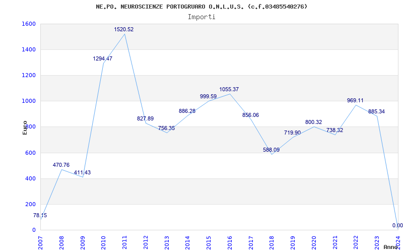Click the 470.76 value label
Image resolution: width=403 pixels, height=252 pixels.
coord(61,165)
